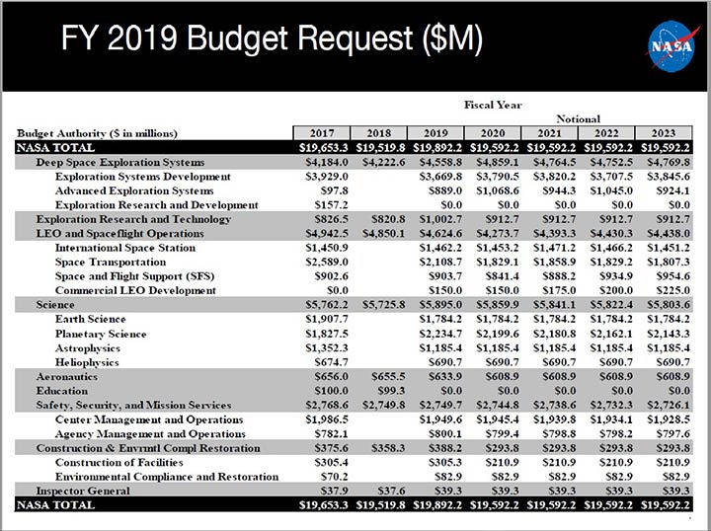Screen dimensions: 711x531
Task: Select the Exploration Research and Development row label
Action: [x=156, y=204]
